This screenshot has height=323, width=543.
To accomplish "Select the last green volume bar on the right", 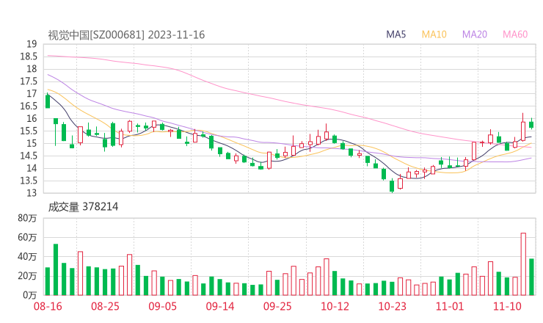I will [531, 277].
